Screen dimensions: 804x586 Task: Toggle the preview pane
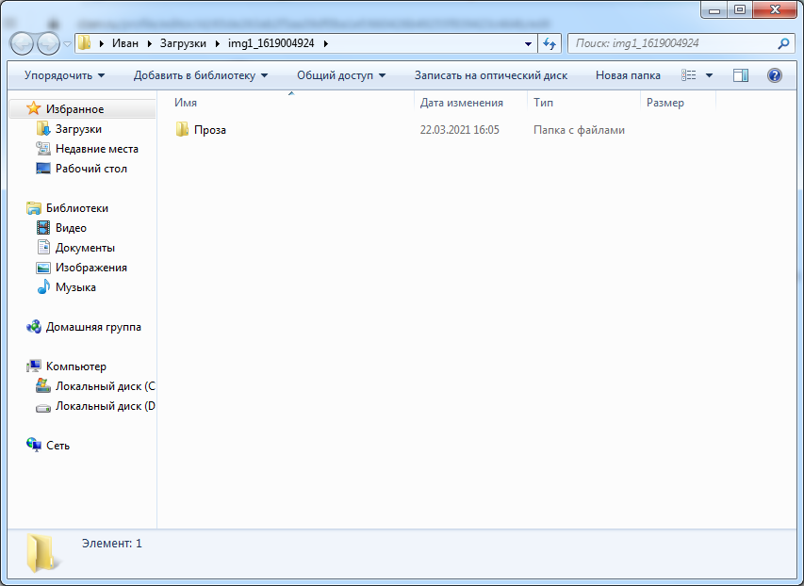tap(741, 76)
